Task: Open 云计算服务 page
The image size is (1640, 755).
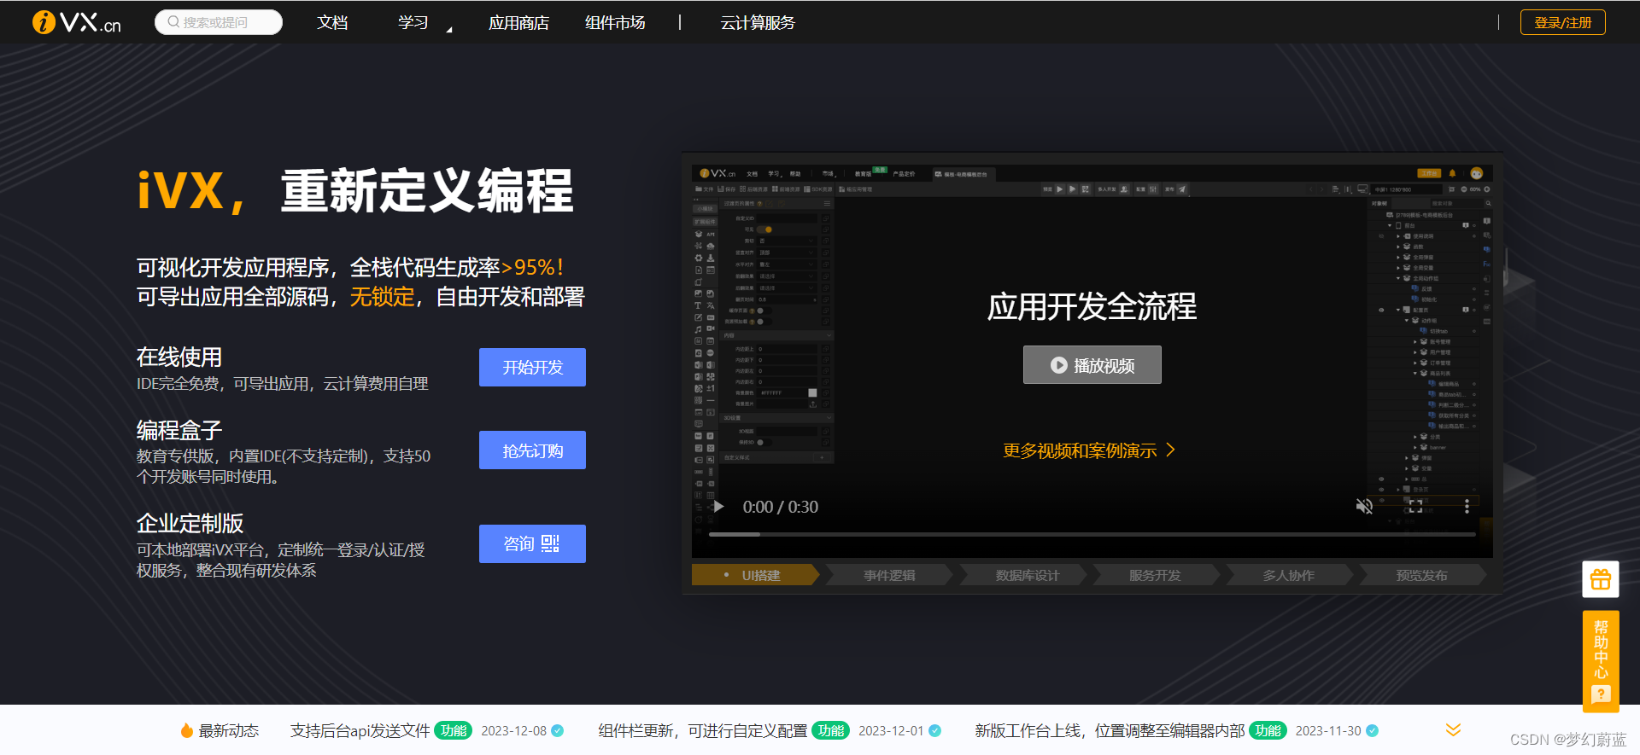Action: (758, 22)
